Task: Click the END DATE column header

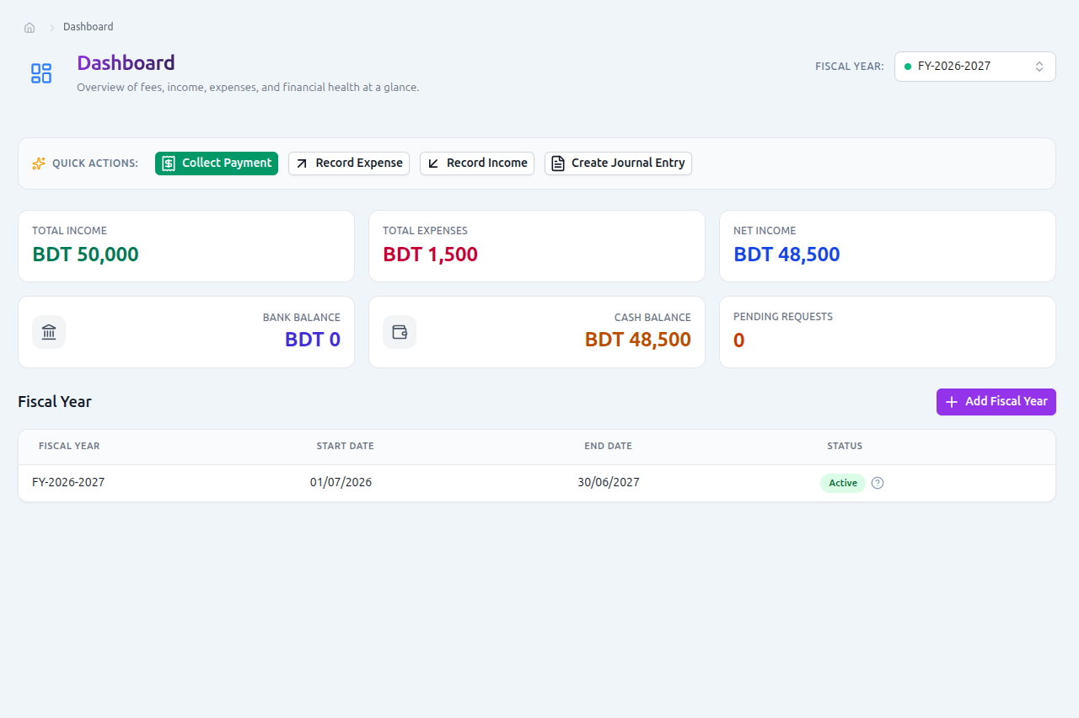Action: (x=608, y=446)
